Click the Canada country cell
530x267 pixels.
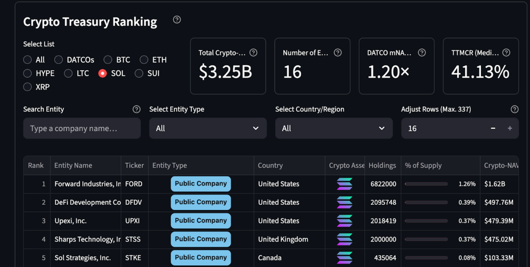[x=289, y=258]
